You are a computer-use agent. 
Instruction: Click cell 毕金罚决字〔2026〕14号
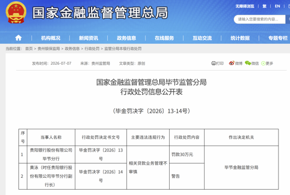coord(101,176)
